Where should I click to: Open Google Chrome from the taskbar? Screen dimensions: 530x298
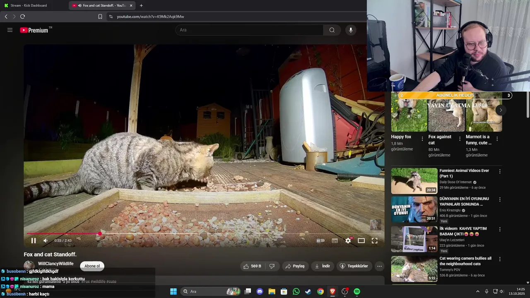point(320,291)
